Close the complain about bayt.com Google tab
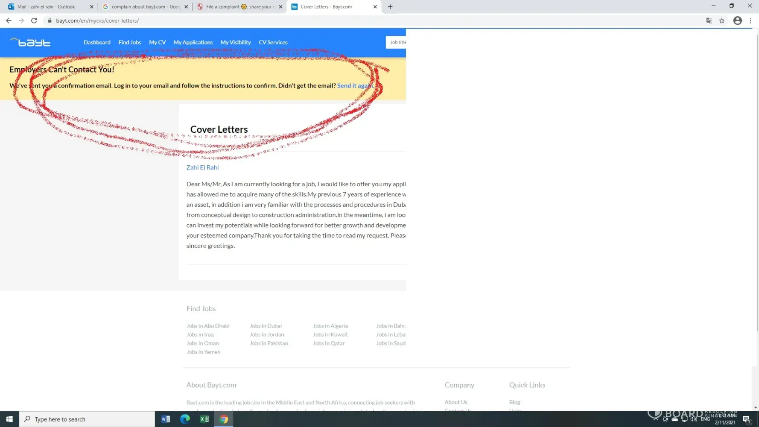 tap(186, 7)
